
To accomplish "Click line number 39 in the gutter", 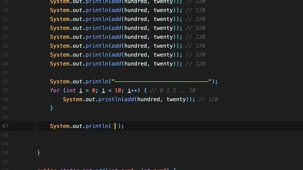I will (x=5, y=55).
